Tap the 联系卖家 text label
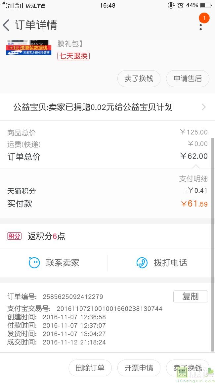Viewport: 215px width, 383px height. [x=63, y=263]
